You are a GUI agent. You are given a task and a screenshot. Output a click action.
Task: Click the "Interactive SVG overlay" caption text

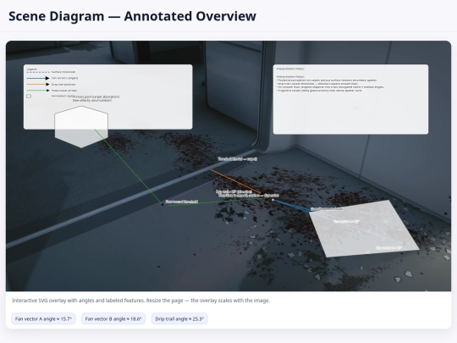(x=140, y=301)
